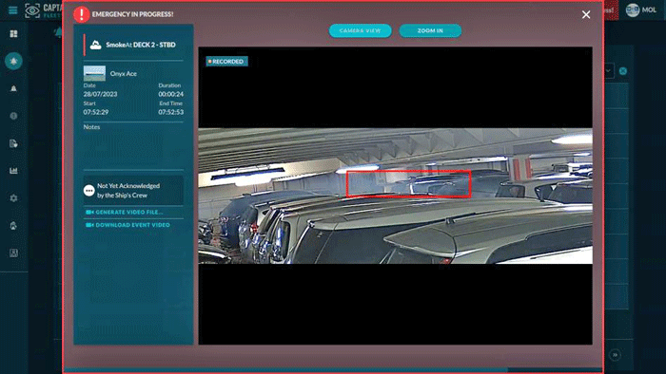Open the dashboard grid icon in sidebar
Viewport: 666px width, 374px height.
click(13, 33)
